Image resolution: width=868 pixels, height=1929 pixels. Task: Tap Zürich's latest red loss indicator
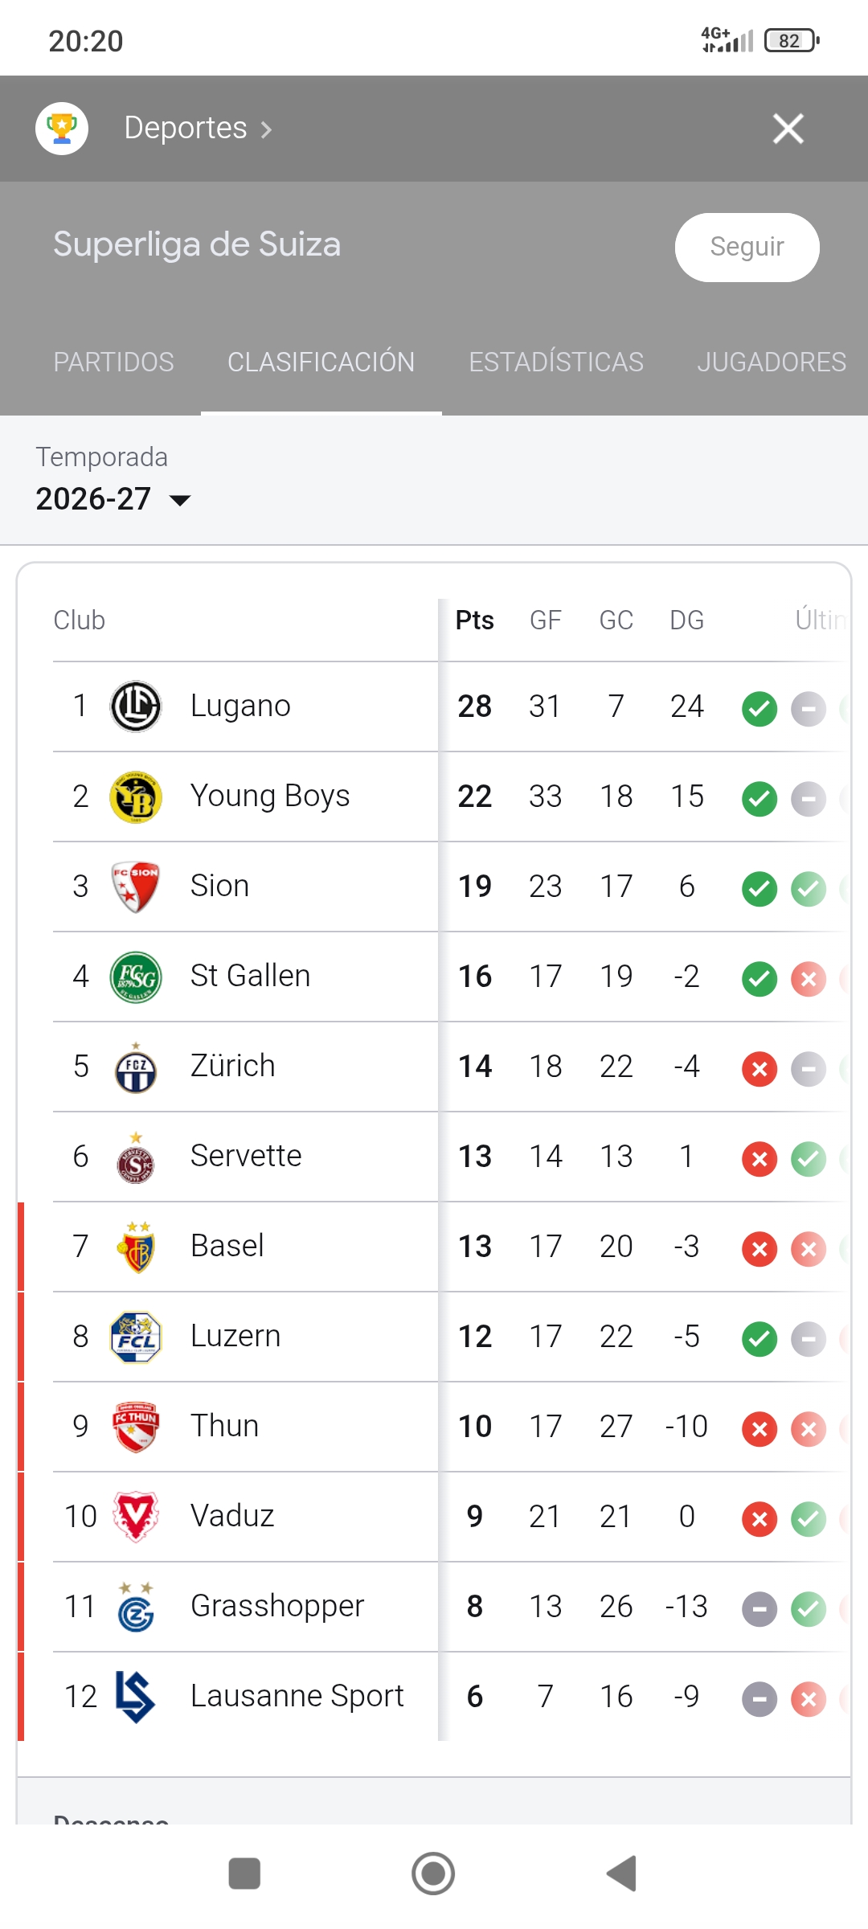(759, 1069)
